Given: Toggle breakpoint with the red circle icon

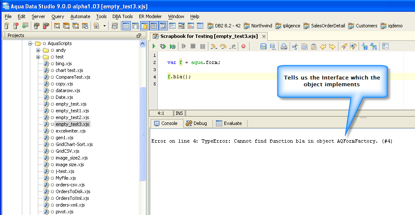Looking at the screenshot, I should pyautogui.click(x=244, y=46).
